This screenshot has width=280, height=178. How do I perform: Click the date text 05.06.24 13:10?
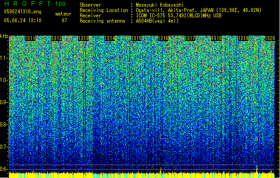click(x=23, y=20)
